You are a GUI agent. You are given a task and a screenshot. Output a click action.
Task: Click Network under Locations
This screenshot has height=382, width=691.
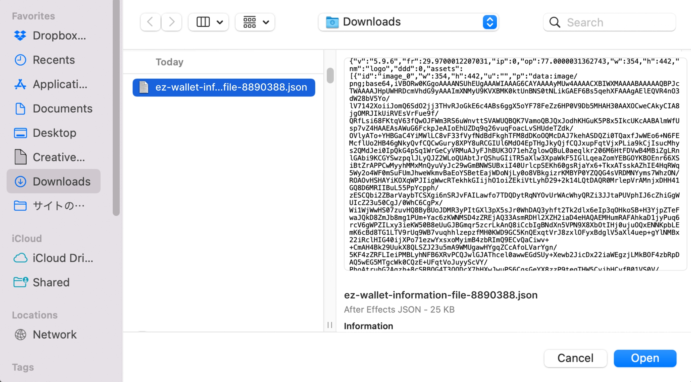pos(54,334)
